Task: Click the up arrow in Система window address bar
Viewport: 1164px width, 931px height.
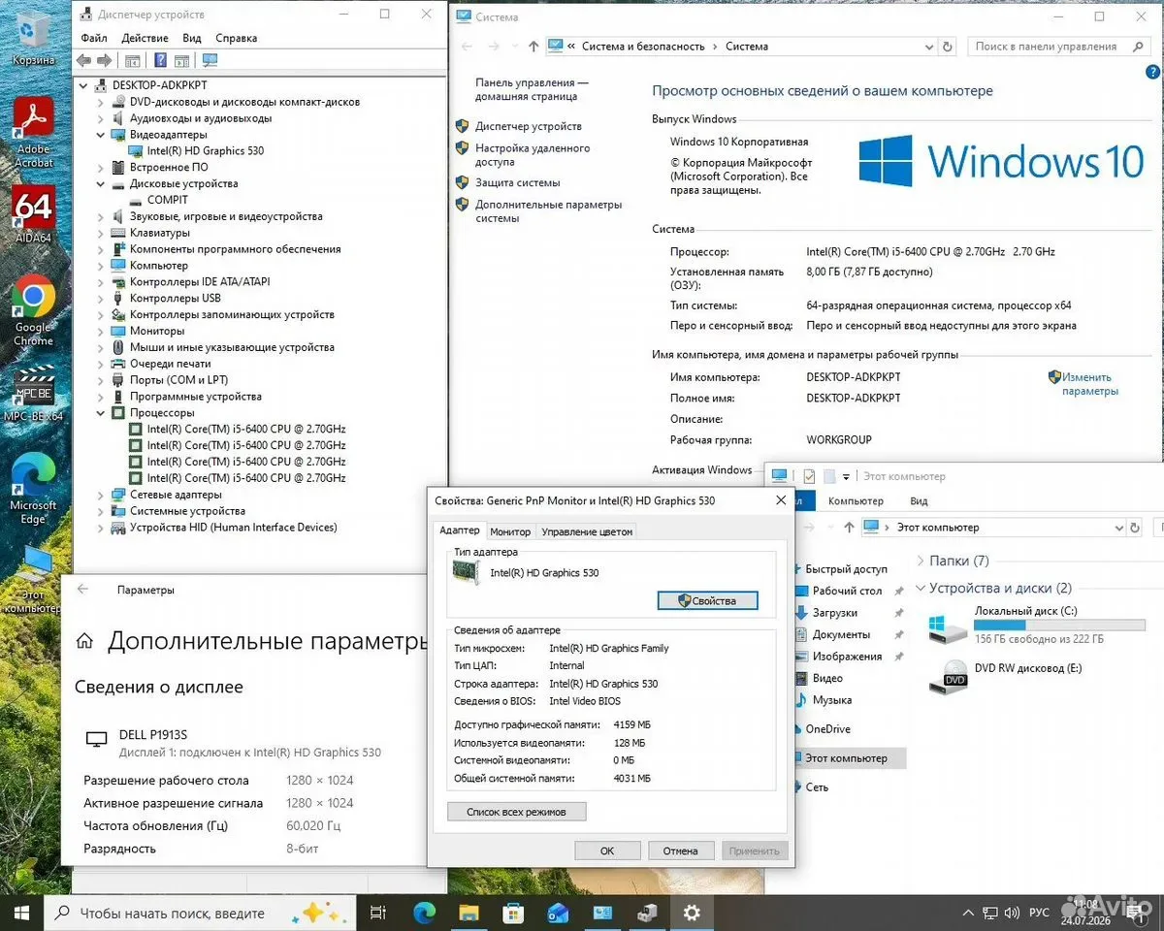Action: click(533, 46)
